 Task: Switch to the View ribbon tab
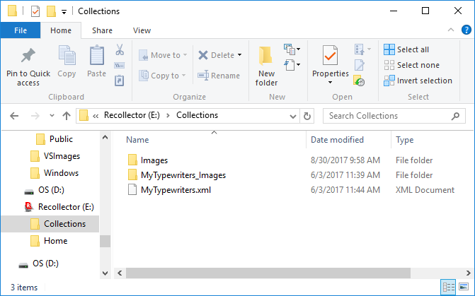(142, 30)
